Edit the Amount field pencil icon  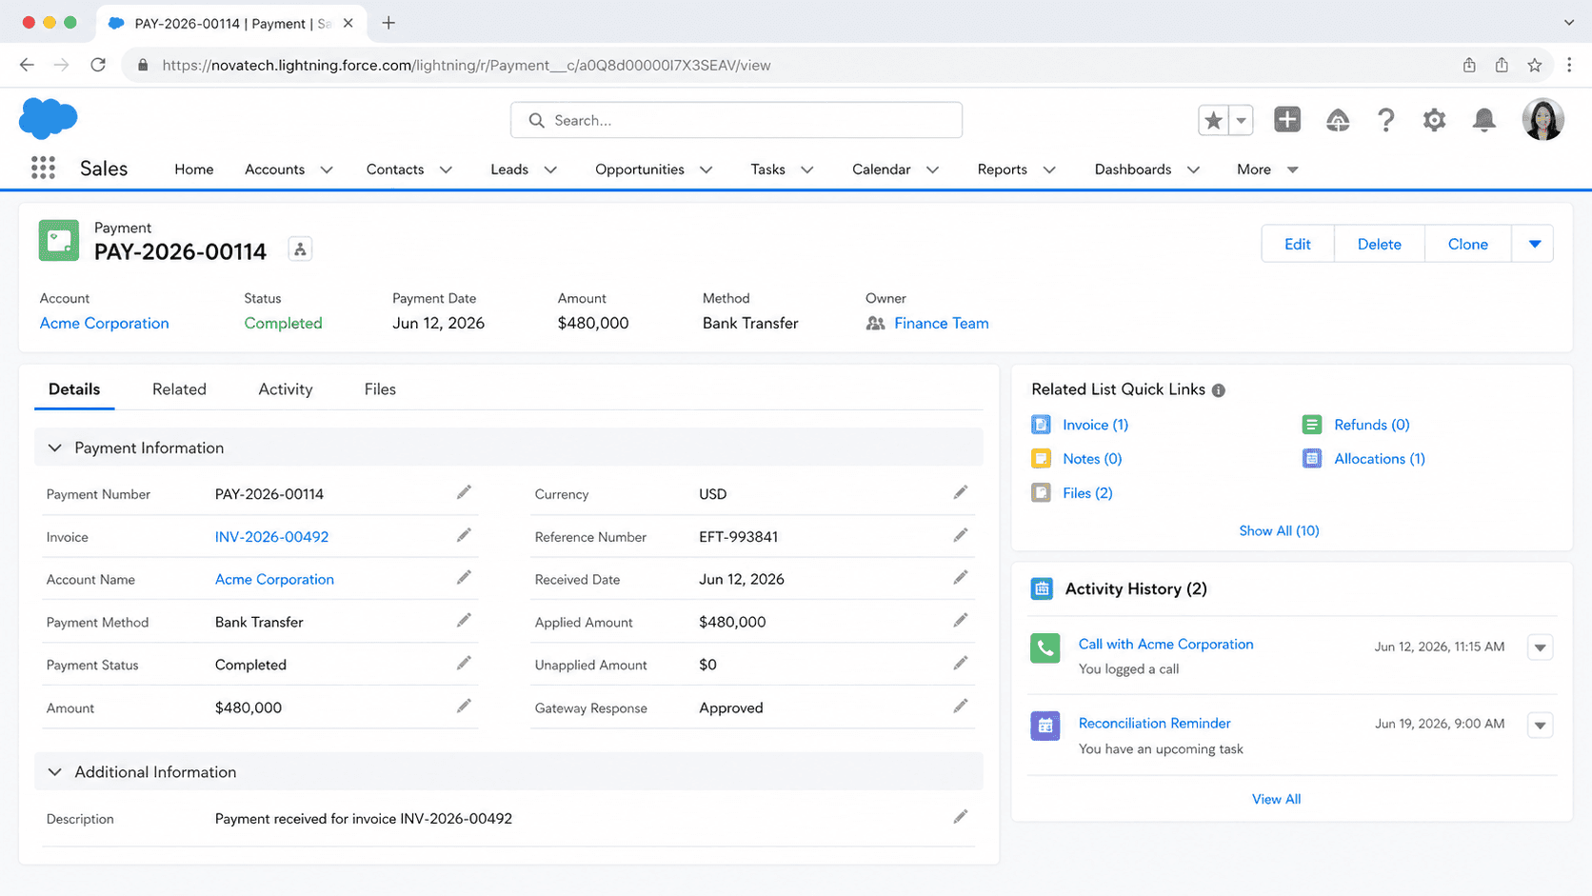click(464, 707)
